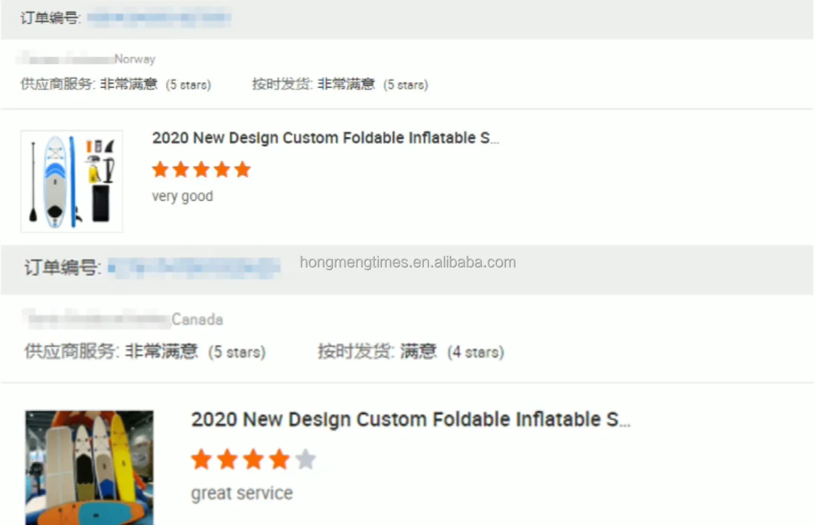The image size is (815, 525).
Task: Open the colorful surfboards product thumbnail
Action: tap(89, 467)
